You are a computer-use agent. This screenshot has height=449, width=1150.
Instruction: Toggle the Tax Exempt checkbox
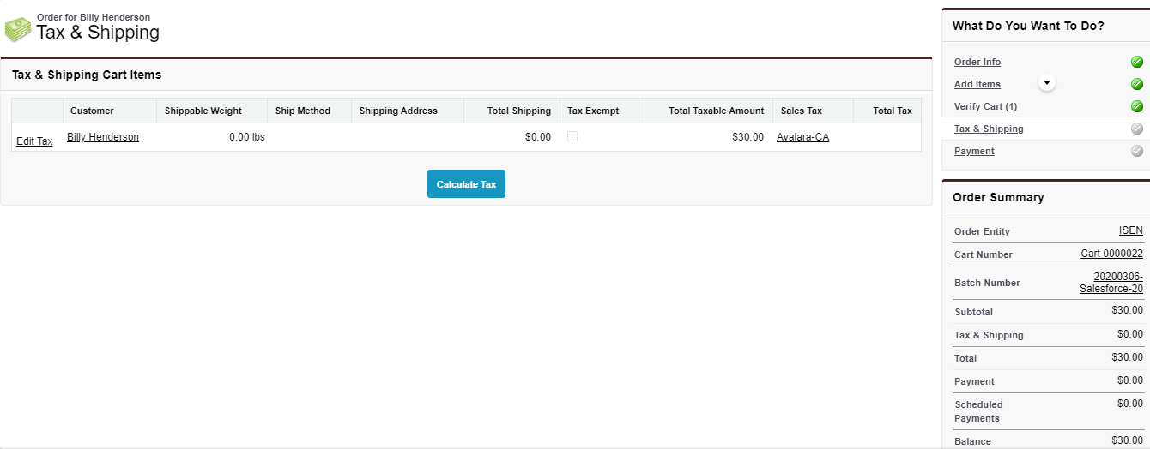coord(572,136)
